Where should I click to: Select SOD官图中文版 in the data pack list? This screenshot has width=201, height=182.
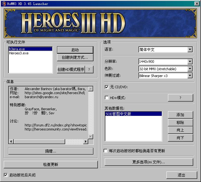[x=118, y=114]
